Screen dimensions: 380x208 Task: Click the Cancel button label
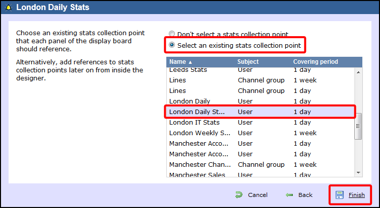[258, 195]
